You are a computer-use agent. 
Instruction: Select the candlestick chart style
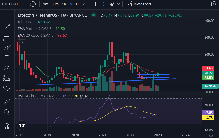click(102, 4)
